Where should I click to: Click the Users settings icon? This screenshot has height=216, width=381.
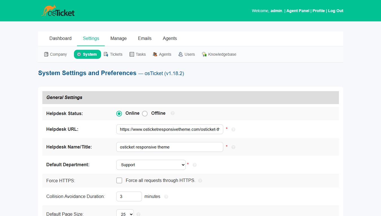181,54
